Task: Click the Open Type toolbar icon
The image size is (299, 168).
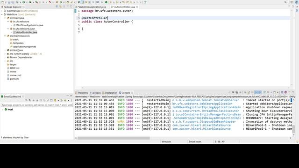Action: pyautogui.click(x=68, y=2)
